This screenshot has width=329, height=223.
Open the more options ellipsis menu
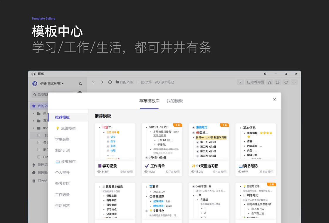click(294, 82)
